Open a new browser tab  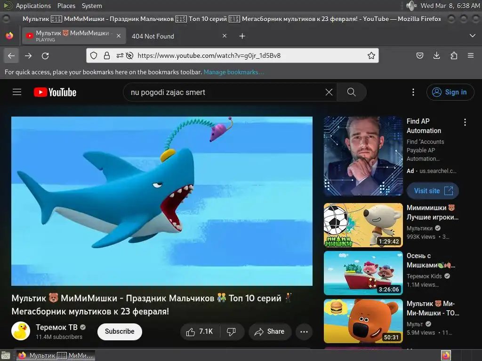(242, 36)
